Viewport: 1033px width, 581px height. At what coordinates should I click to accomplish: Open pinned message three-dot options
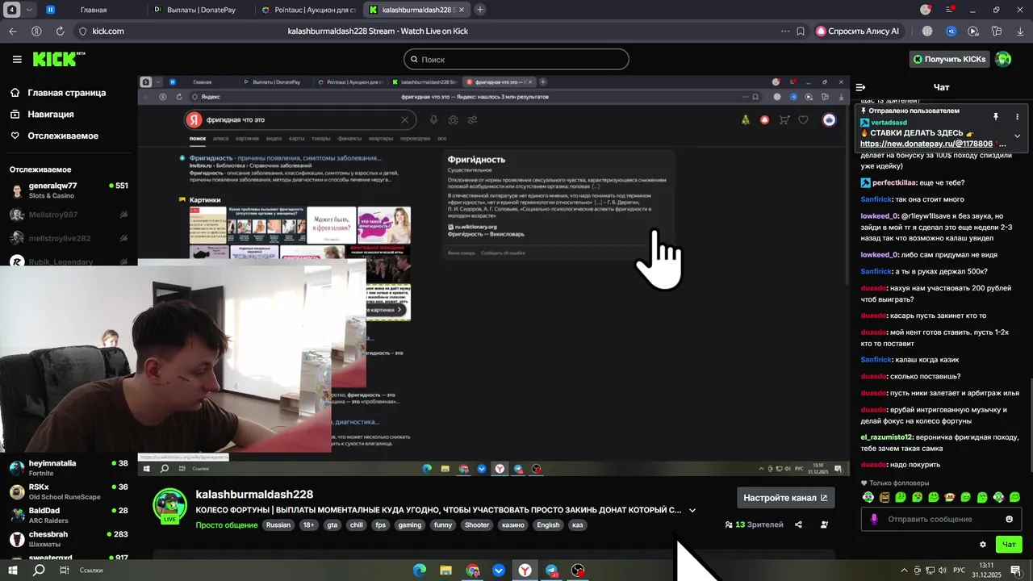[x=1017, y=117]
